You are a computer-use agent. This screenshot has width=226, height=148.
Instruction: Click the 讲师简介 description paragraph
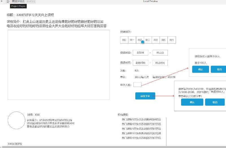(51, 123)
